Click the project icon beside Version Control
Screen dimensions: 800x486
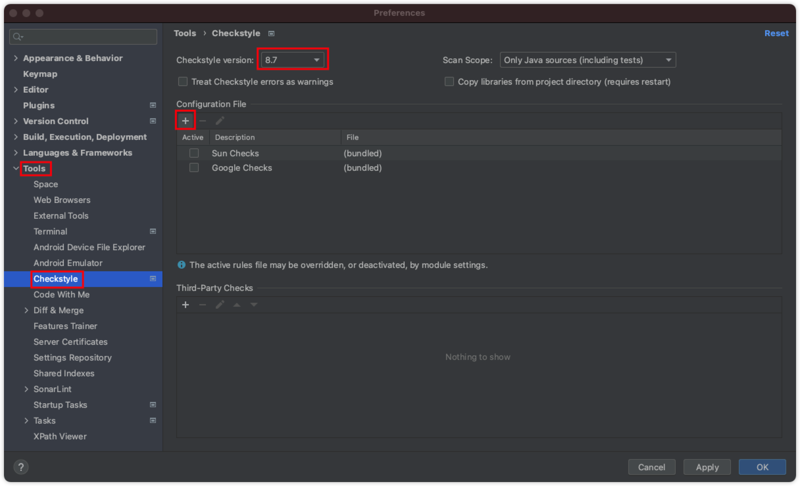(x=153, y=121)
